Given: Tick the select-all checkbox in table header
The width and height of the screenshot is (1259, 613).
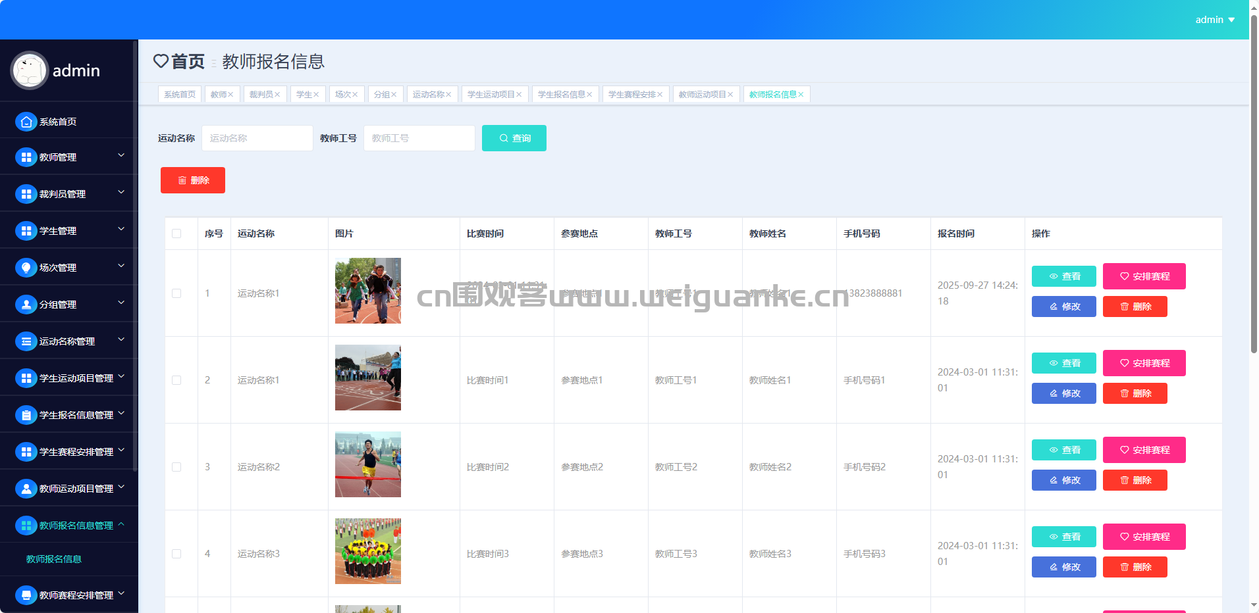Looking at the screenshot, I should (176, 233).
